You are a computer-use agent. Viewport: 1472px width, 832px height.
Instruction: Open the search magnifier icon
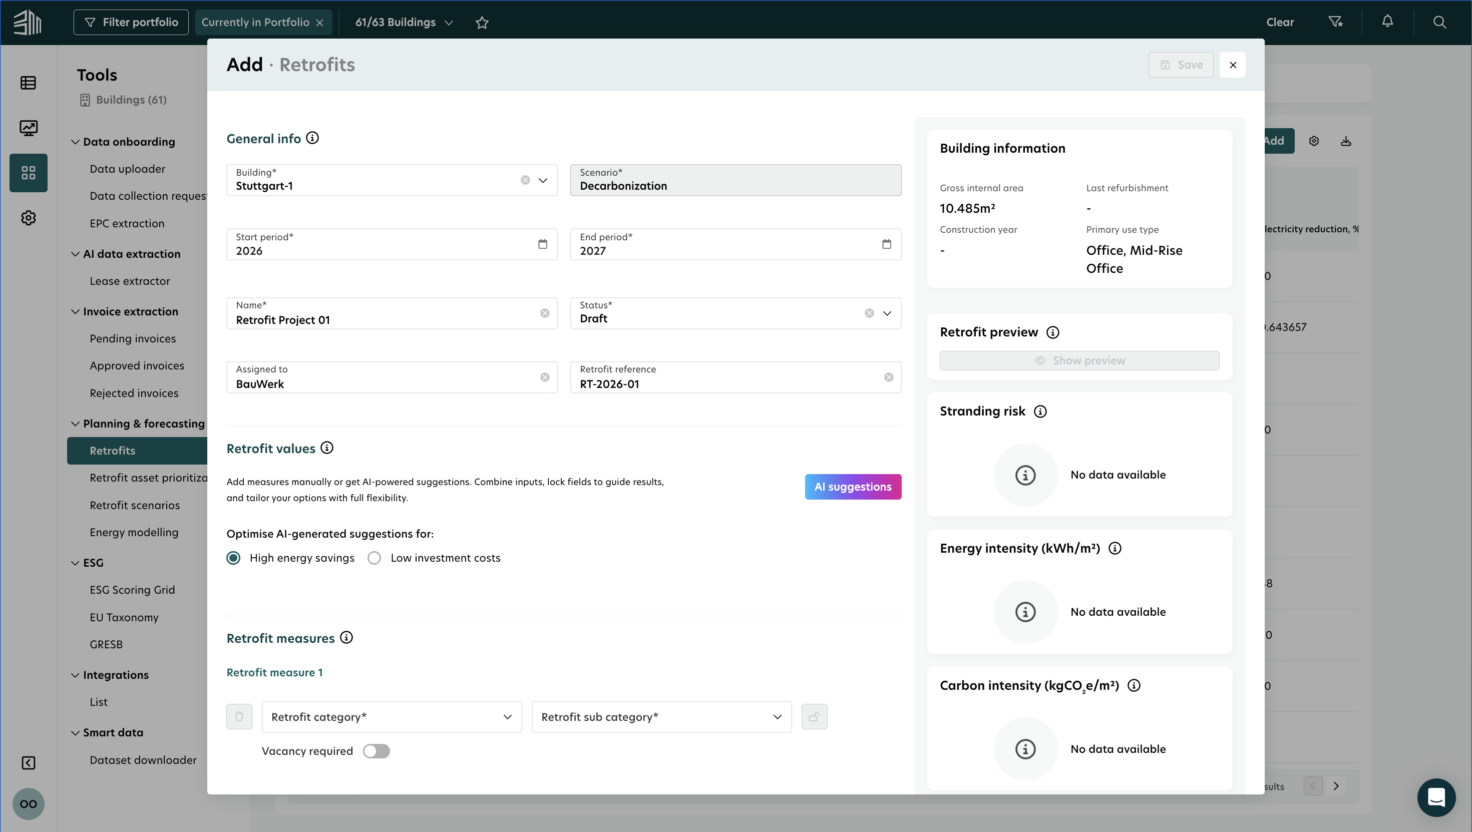pos(1439,22)
